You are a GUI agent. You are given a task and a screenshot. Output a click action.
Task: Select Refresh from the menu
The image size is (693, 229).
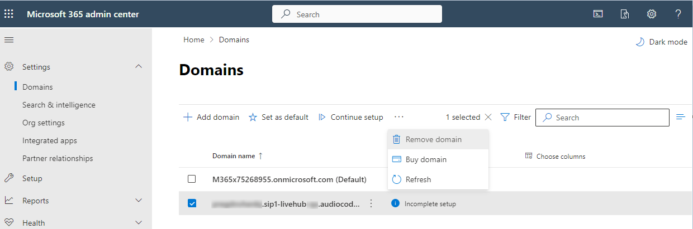point(438,179)
